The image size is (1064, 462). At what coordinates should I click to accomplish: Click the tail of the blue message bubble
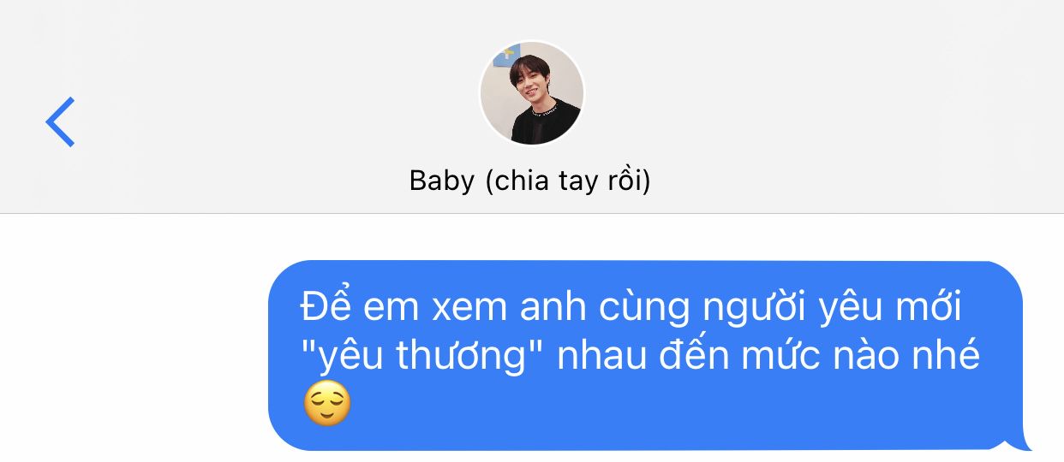coord(1019,441)
